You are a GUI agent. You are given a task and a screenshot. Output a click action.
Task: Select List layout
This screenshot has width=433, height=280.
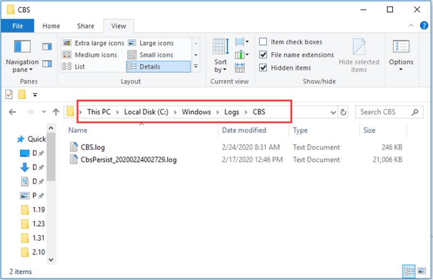(x=74, y=67)
